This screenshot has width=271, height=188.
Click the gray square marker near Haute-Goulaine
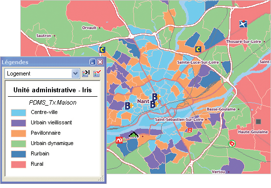tap(258, 121)
